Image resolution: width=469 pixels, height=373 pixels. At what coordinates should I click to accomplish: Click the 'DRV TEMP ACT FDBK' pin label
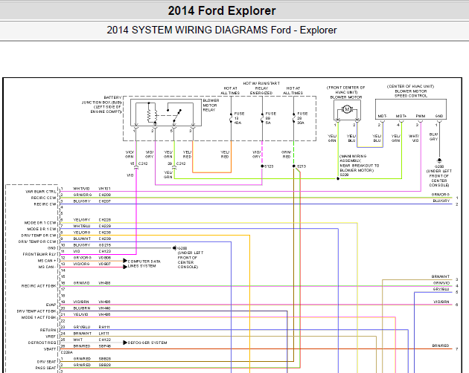coord(36,311)
